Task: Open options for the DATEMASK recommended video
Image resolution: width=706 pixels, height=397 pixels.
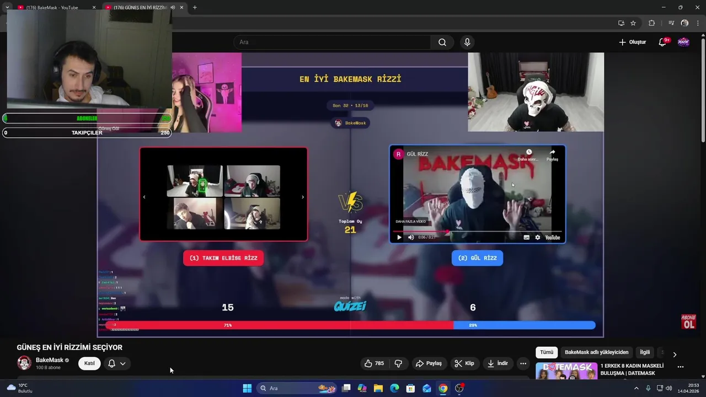Action: coord(680,367)
